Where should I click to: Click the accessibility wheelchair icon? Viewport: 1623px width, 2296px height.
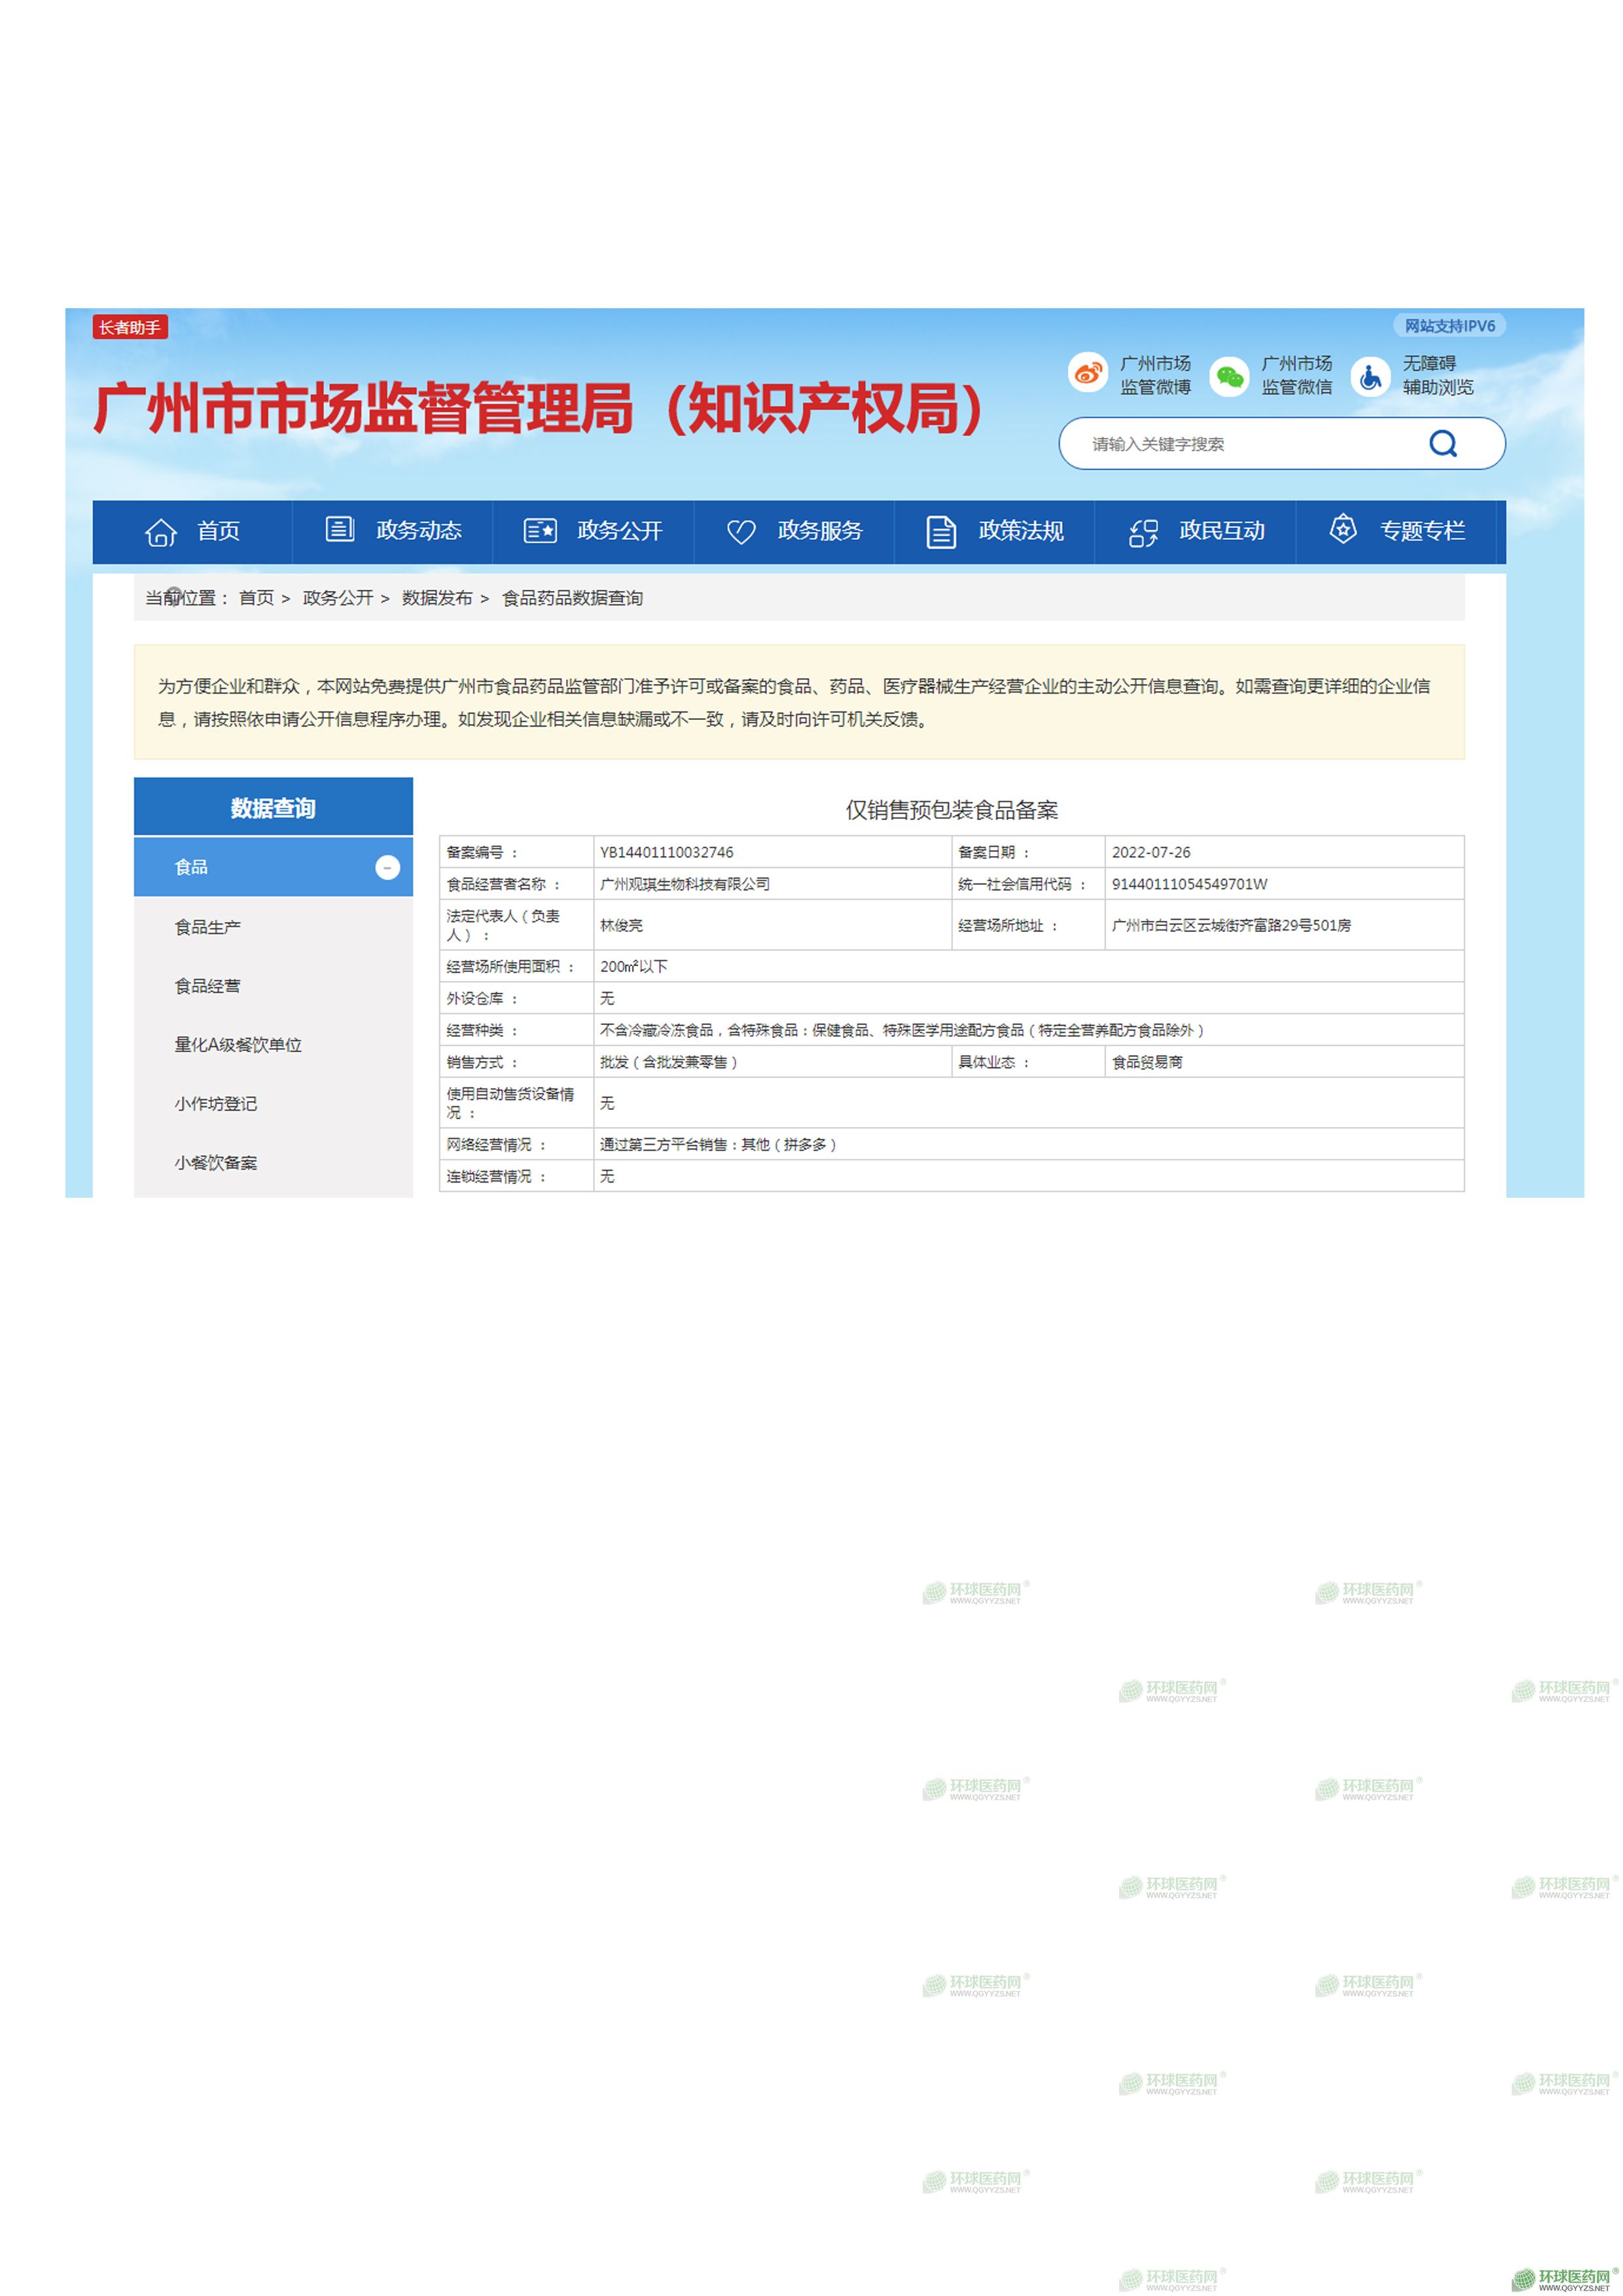click(1370, 376)
